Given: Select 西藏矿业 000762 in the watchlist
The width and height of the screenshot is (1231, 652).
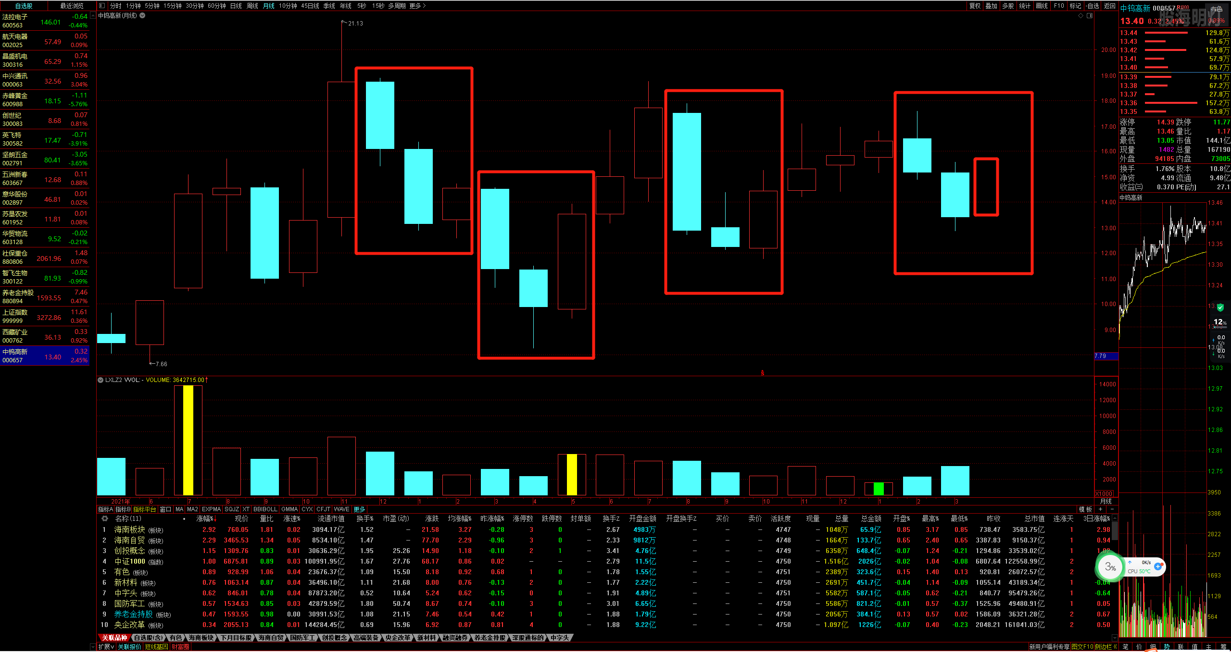Looking at the screenshot, I should point(45,336).
